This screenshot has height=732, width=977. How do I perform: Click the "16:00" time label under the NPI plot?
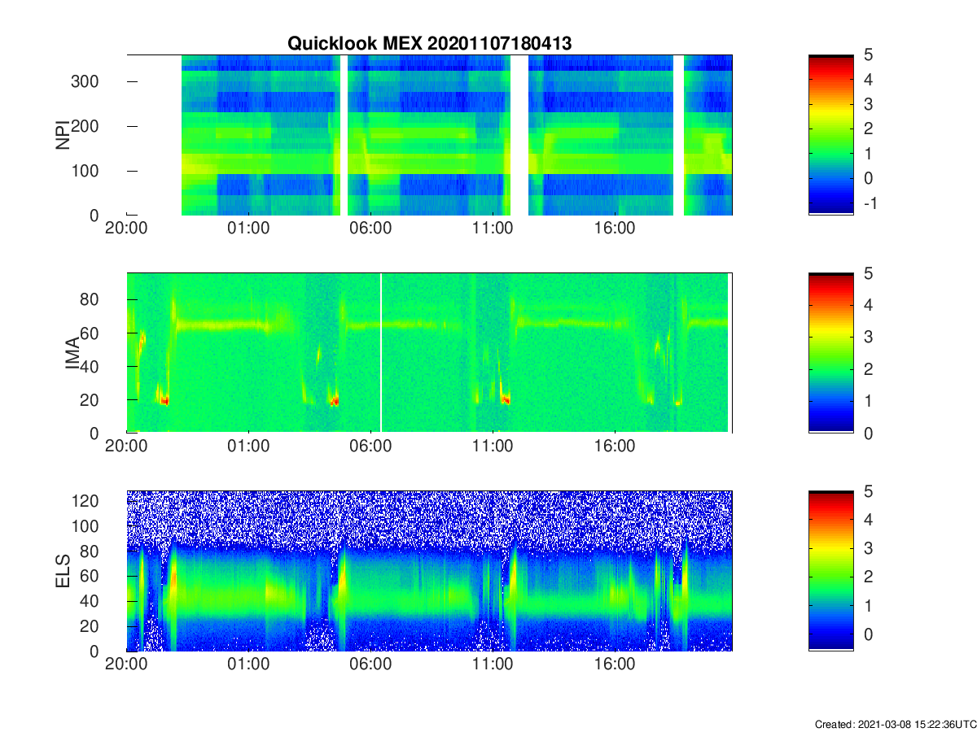[615, 229]
